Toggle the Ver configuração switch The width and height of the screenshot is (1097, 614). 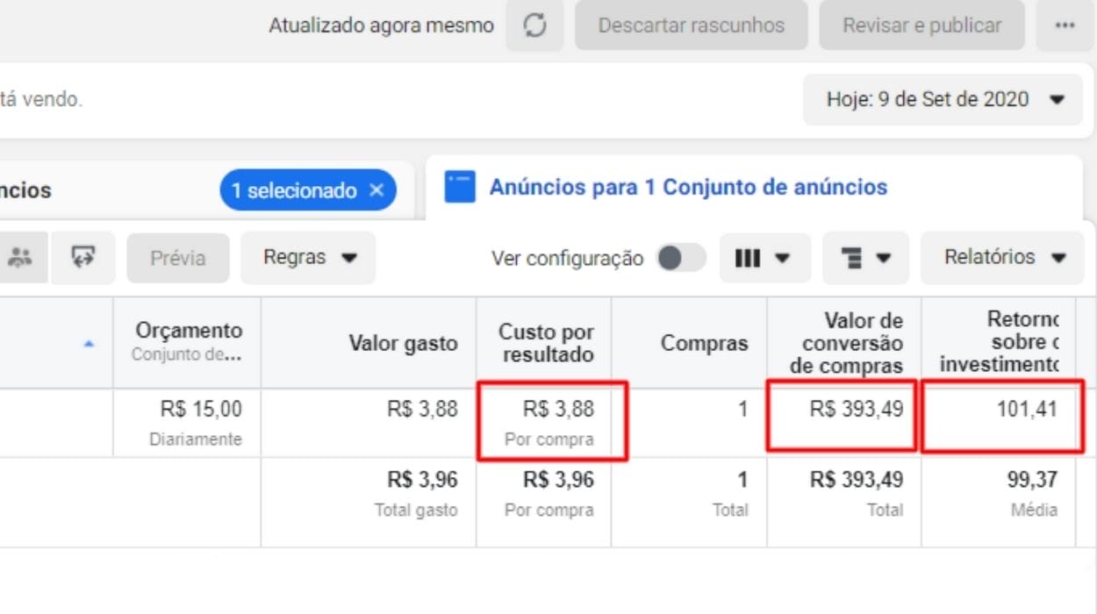click(x=682, y=258)
